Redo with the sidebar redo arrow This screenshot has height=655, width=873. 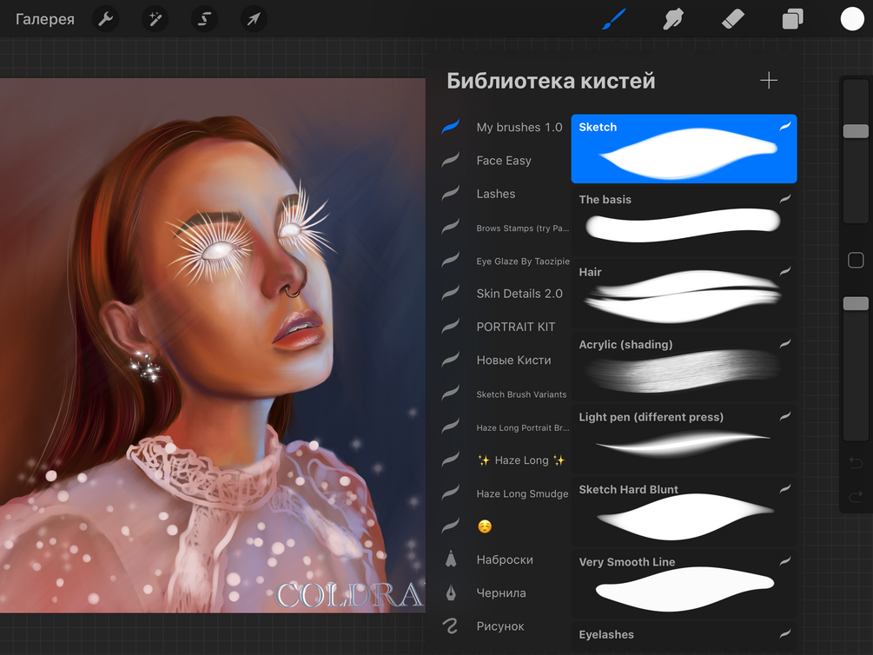[x=856, y=496]
